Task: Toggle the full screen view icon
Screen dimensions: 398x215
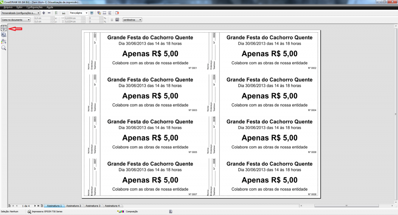Action: [x=92, y=13]
